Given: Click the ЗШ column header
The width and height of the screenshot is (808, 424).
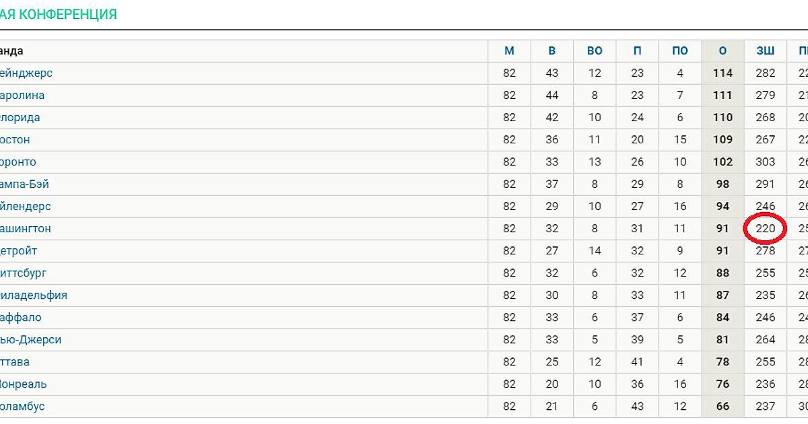Looking at the screenshot, I should pyautogui.click(x=766, y=50).
